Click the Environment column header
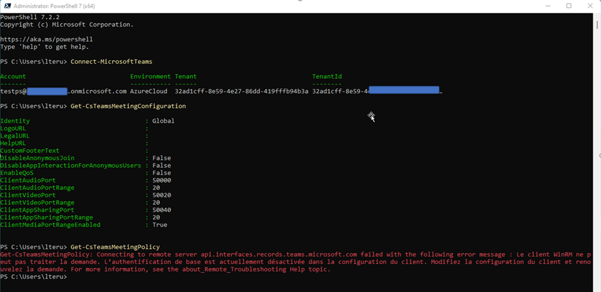601x292 pixels. (150, 76)
